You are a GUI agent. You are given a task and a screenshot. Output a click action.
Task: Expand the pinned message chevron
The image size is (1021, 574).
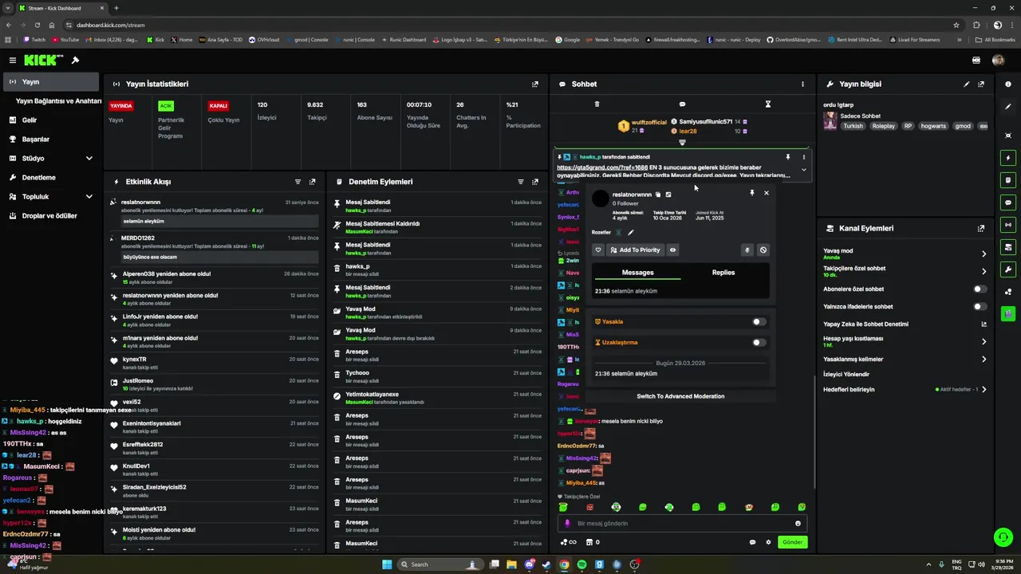click(803, 170)
